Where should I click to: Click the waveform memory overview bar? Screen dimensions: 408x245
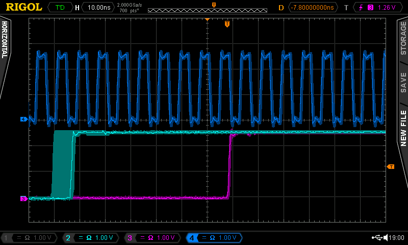tap(207, 10)
